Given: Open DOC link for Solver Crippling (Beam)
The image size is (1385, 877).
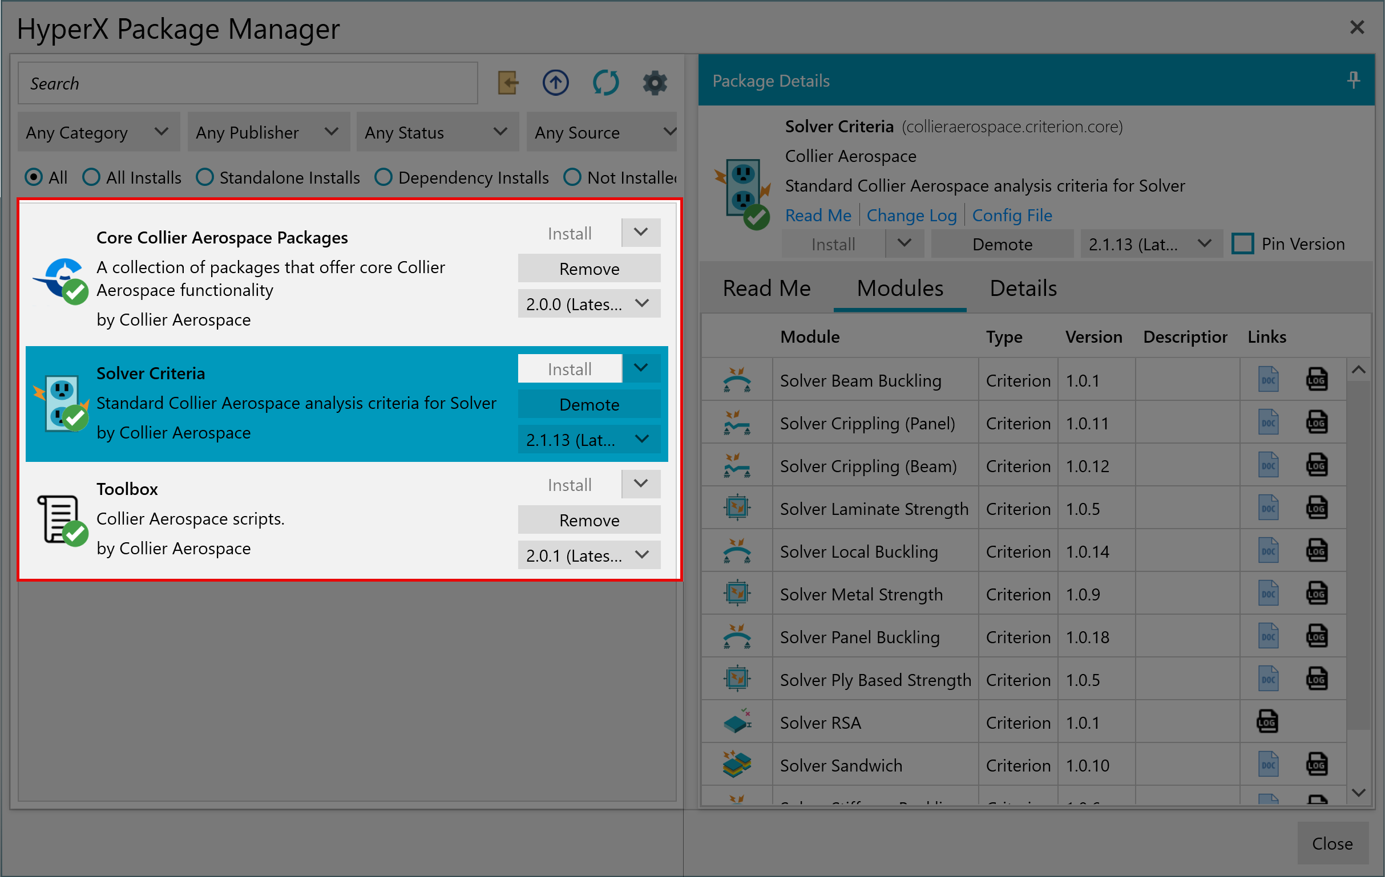Looking at the screenshot, I should click(x=1267, y=465).
